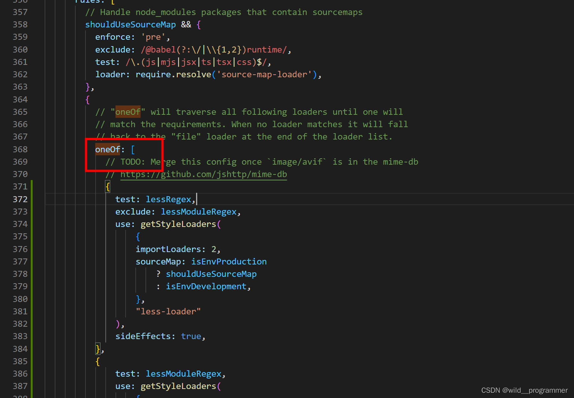574x398 pixels.
Task: Click the 'source-map-loader' string
Action: [x=264, y=74]
